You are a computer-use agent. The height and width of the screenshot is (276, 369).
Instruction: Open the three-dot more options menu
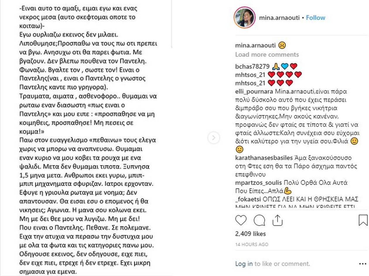(x=362, y=264)
